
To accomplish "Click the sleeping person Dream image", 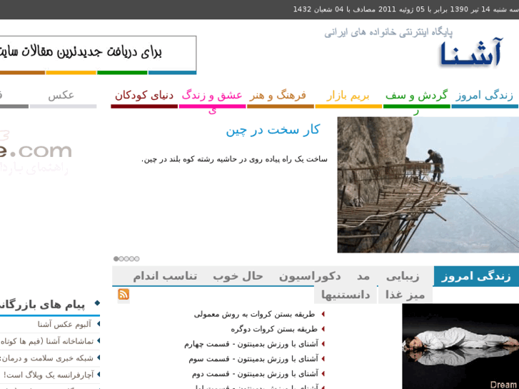I will coord(460,346).
